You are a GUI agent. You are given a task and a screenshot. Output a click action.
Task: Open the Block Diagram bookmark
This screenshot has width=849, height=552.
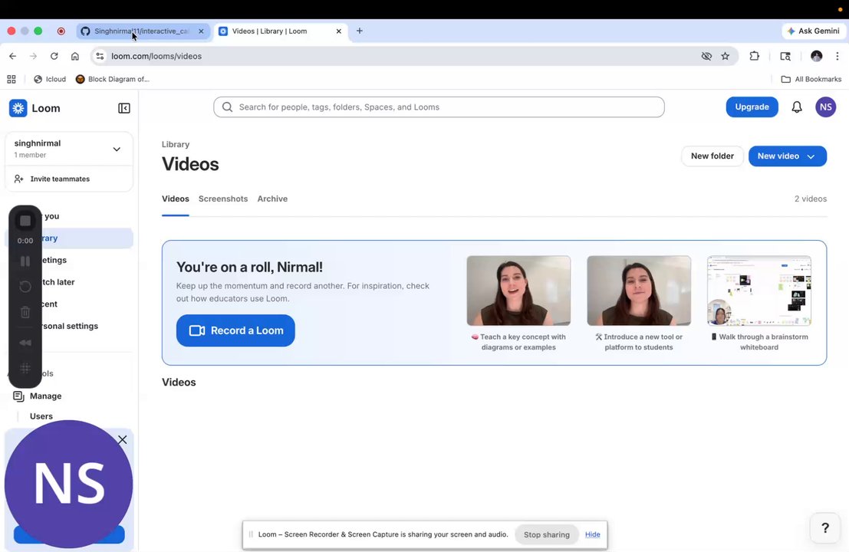tap(113, 79)
